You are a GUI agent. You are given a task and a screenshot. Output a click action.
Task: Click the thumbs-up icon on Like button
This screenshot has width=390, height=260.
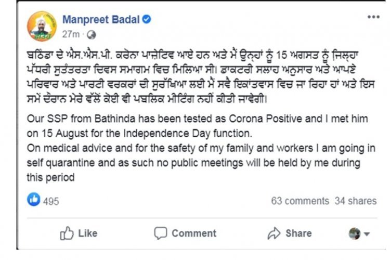67,233
